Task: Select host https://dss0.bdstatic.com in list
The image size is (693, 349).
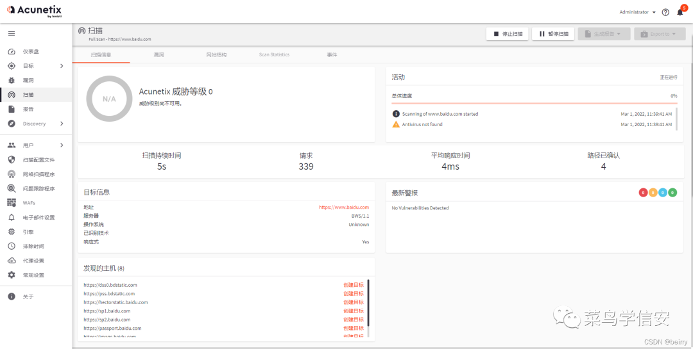Action: click(x=110, y=285)
